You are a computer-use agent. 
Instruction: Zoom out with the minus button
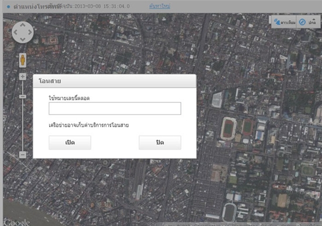[x=23, y=155]
